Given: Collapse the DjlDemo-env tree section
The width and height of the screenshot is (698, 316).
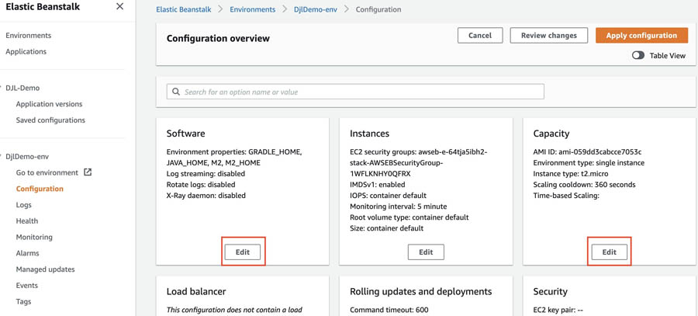Looking at the screenshot, I should click(2, 156).
